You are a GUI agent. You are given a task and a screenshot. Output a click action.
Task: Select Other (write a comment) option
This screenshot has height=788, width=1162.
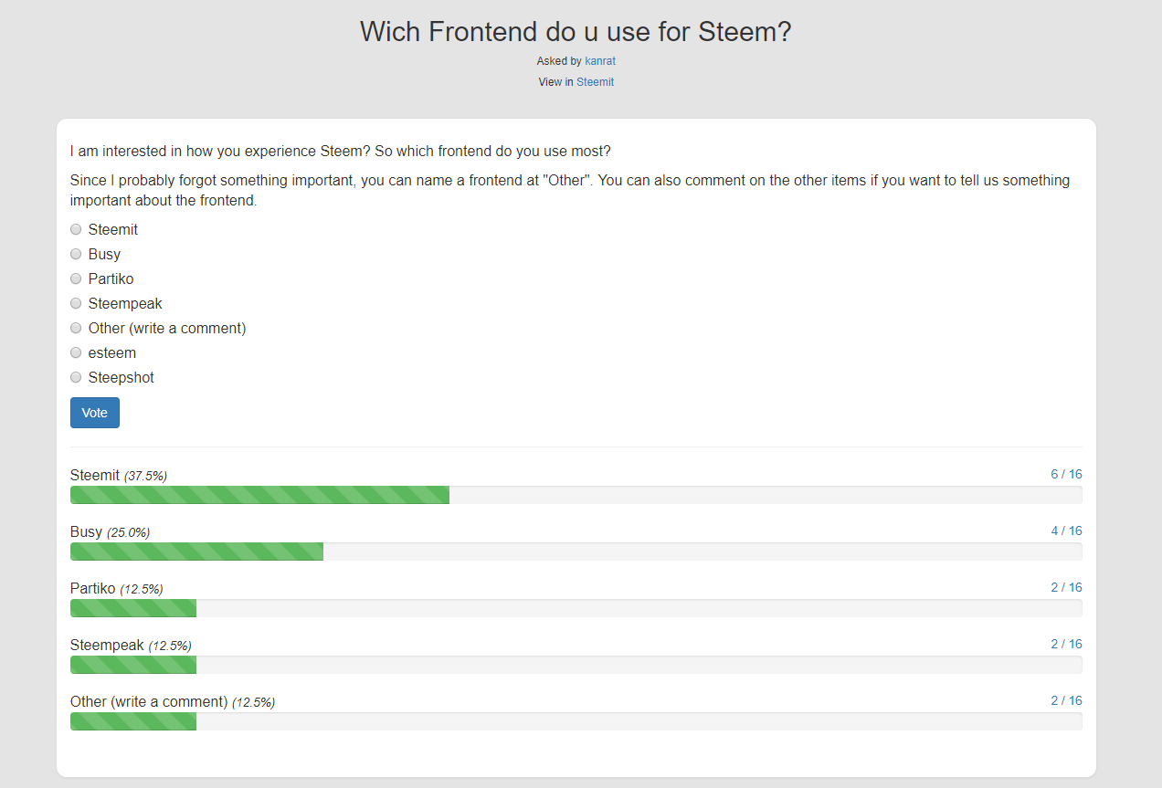(x=76, y=328)
